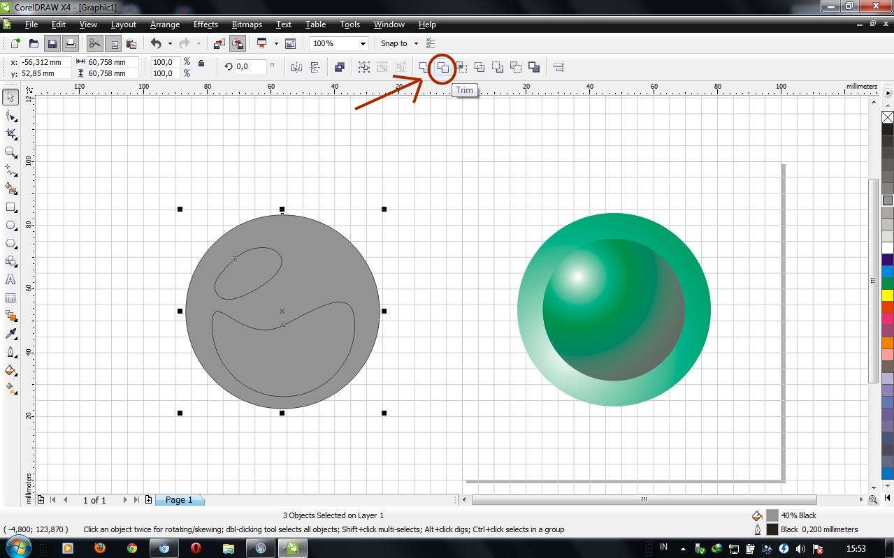Click Back Minus Front button
The width and height of the screenshot is (894, 558).
(516, 67)
